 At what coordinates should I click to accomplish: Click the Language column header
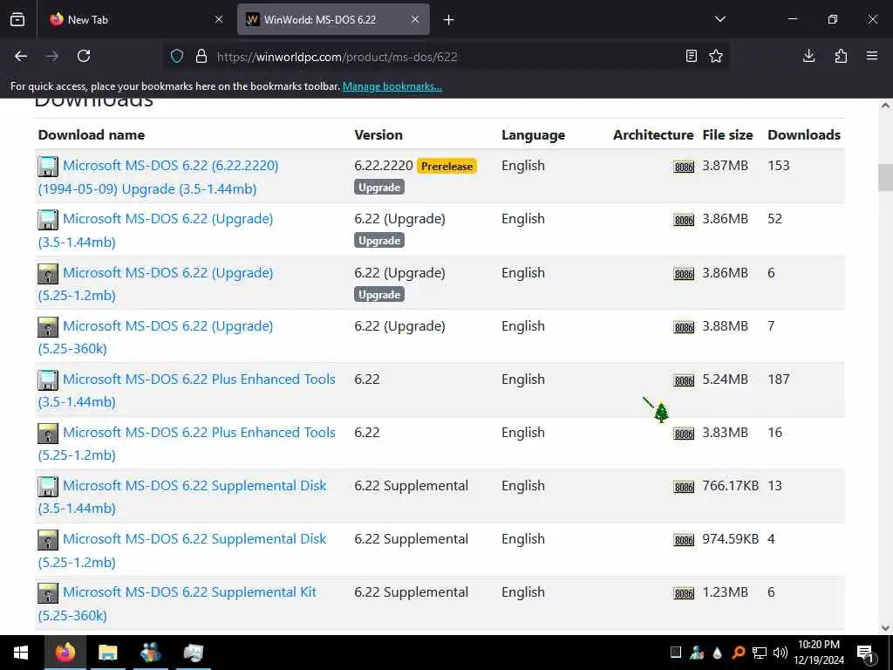pos(533,135)
